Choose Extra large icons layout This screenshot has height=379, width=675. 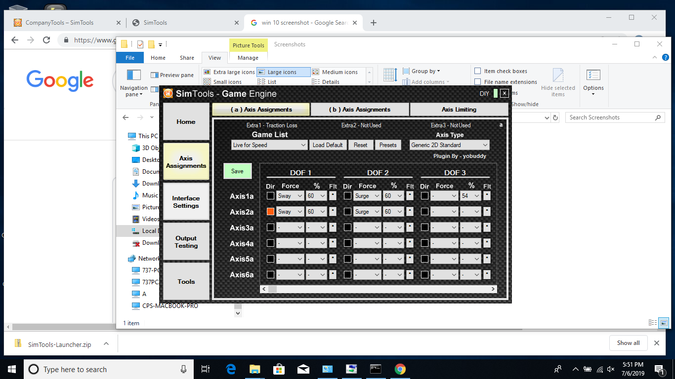[x=229, y=72]
